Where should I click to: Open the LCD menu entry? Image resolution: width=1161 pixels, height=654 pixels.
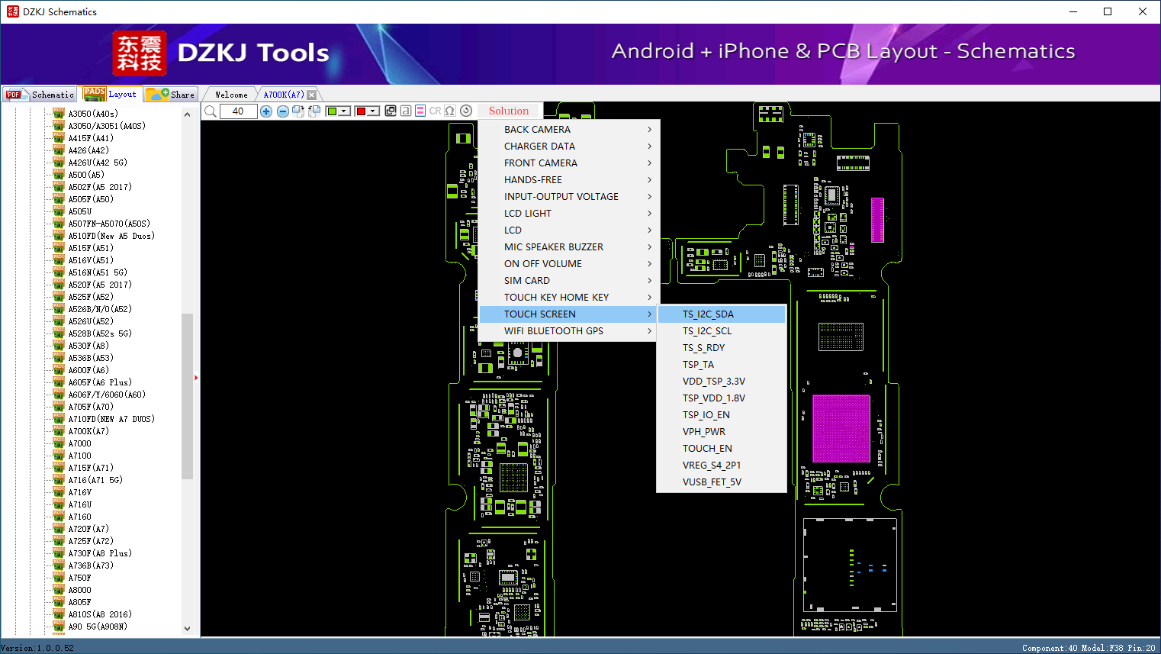pos(568,230)
